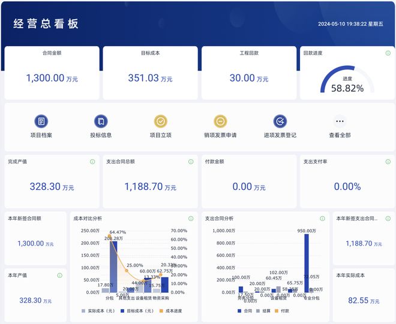Click the 物资采购 axis label in cost chart
Image resolution: width=396 pixels, height=324 pixels.
[161, 298]
